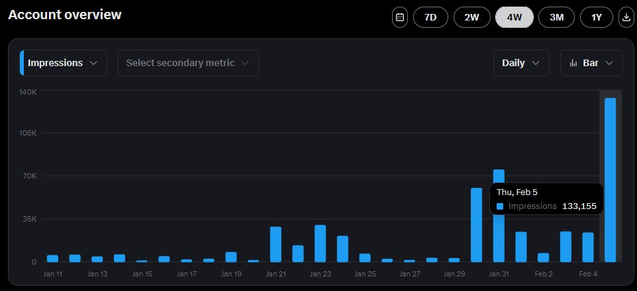Click the Jan 21 x-axis label
Viewport: 637px width, 291px height.
point(276,274)
